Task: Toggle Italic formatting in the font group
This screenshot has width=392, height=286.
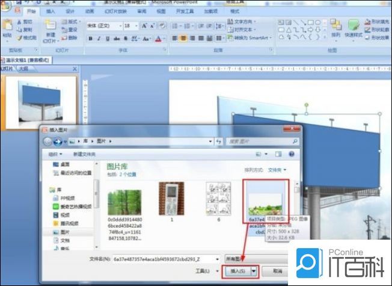Action: pyautogui.click(x=99, y=39)
